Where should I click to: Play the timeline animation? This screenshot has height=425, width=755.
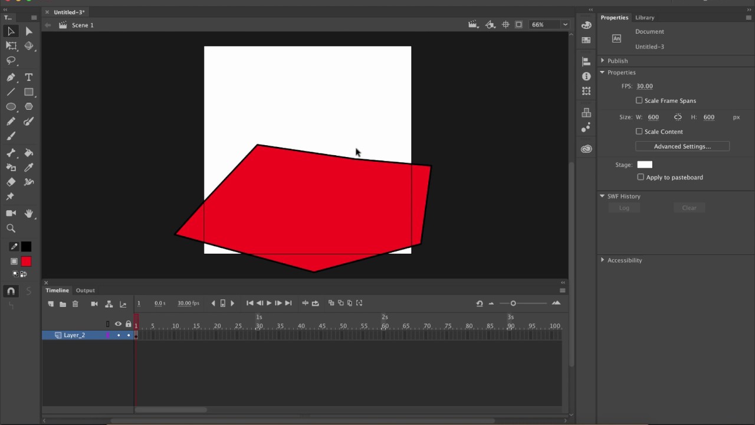point(269,303)
